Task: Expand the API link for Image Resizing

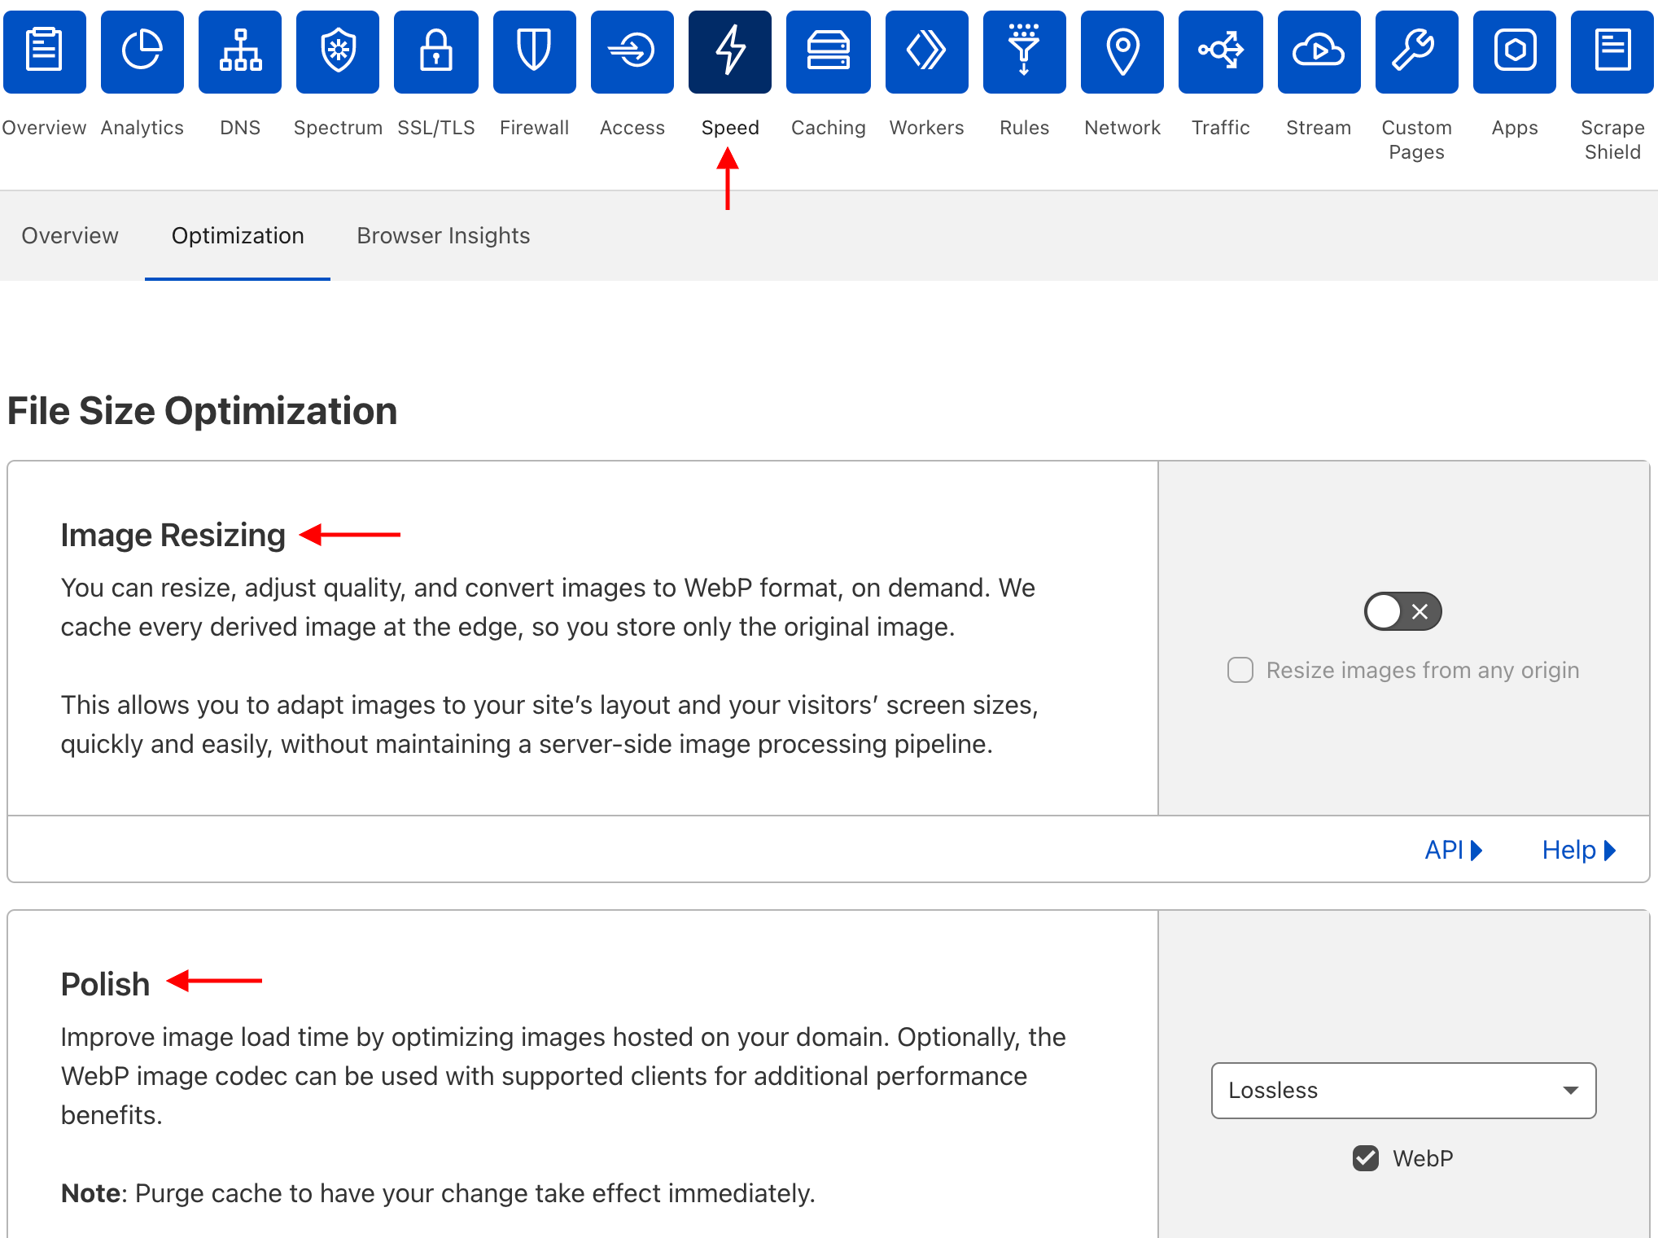Action: click(1454, 849)
